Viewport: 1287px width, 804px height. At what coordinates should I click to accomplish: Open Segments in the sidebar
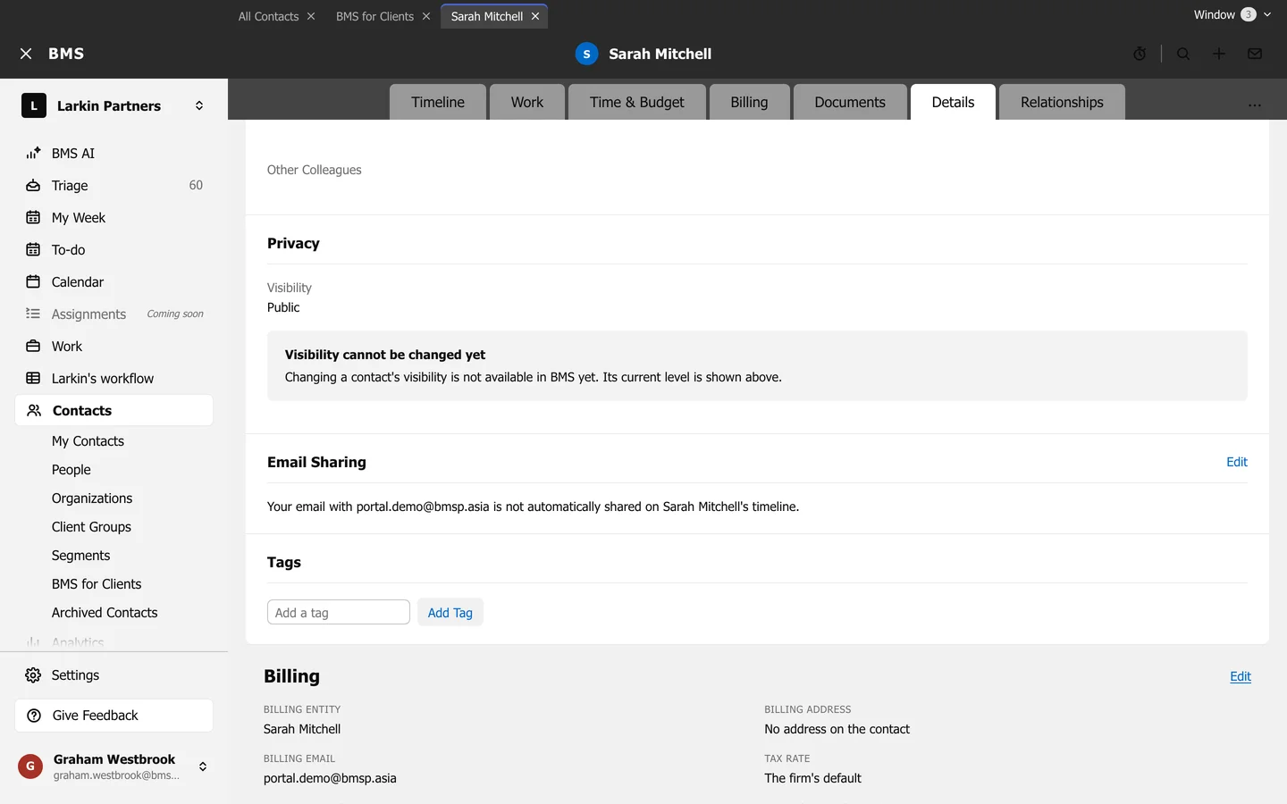click(81, 556)
